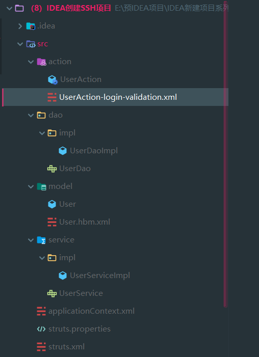The image size is (259, 357).
Task: Click the struts.properties file icon
Action: (x=41, y=329)
